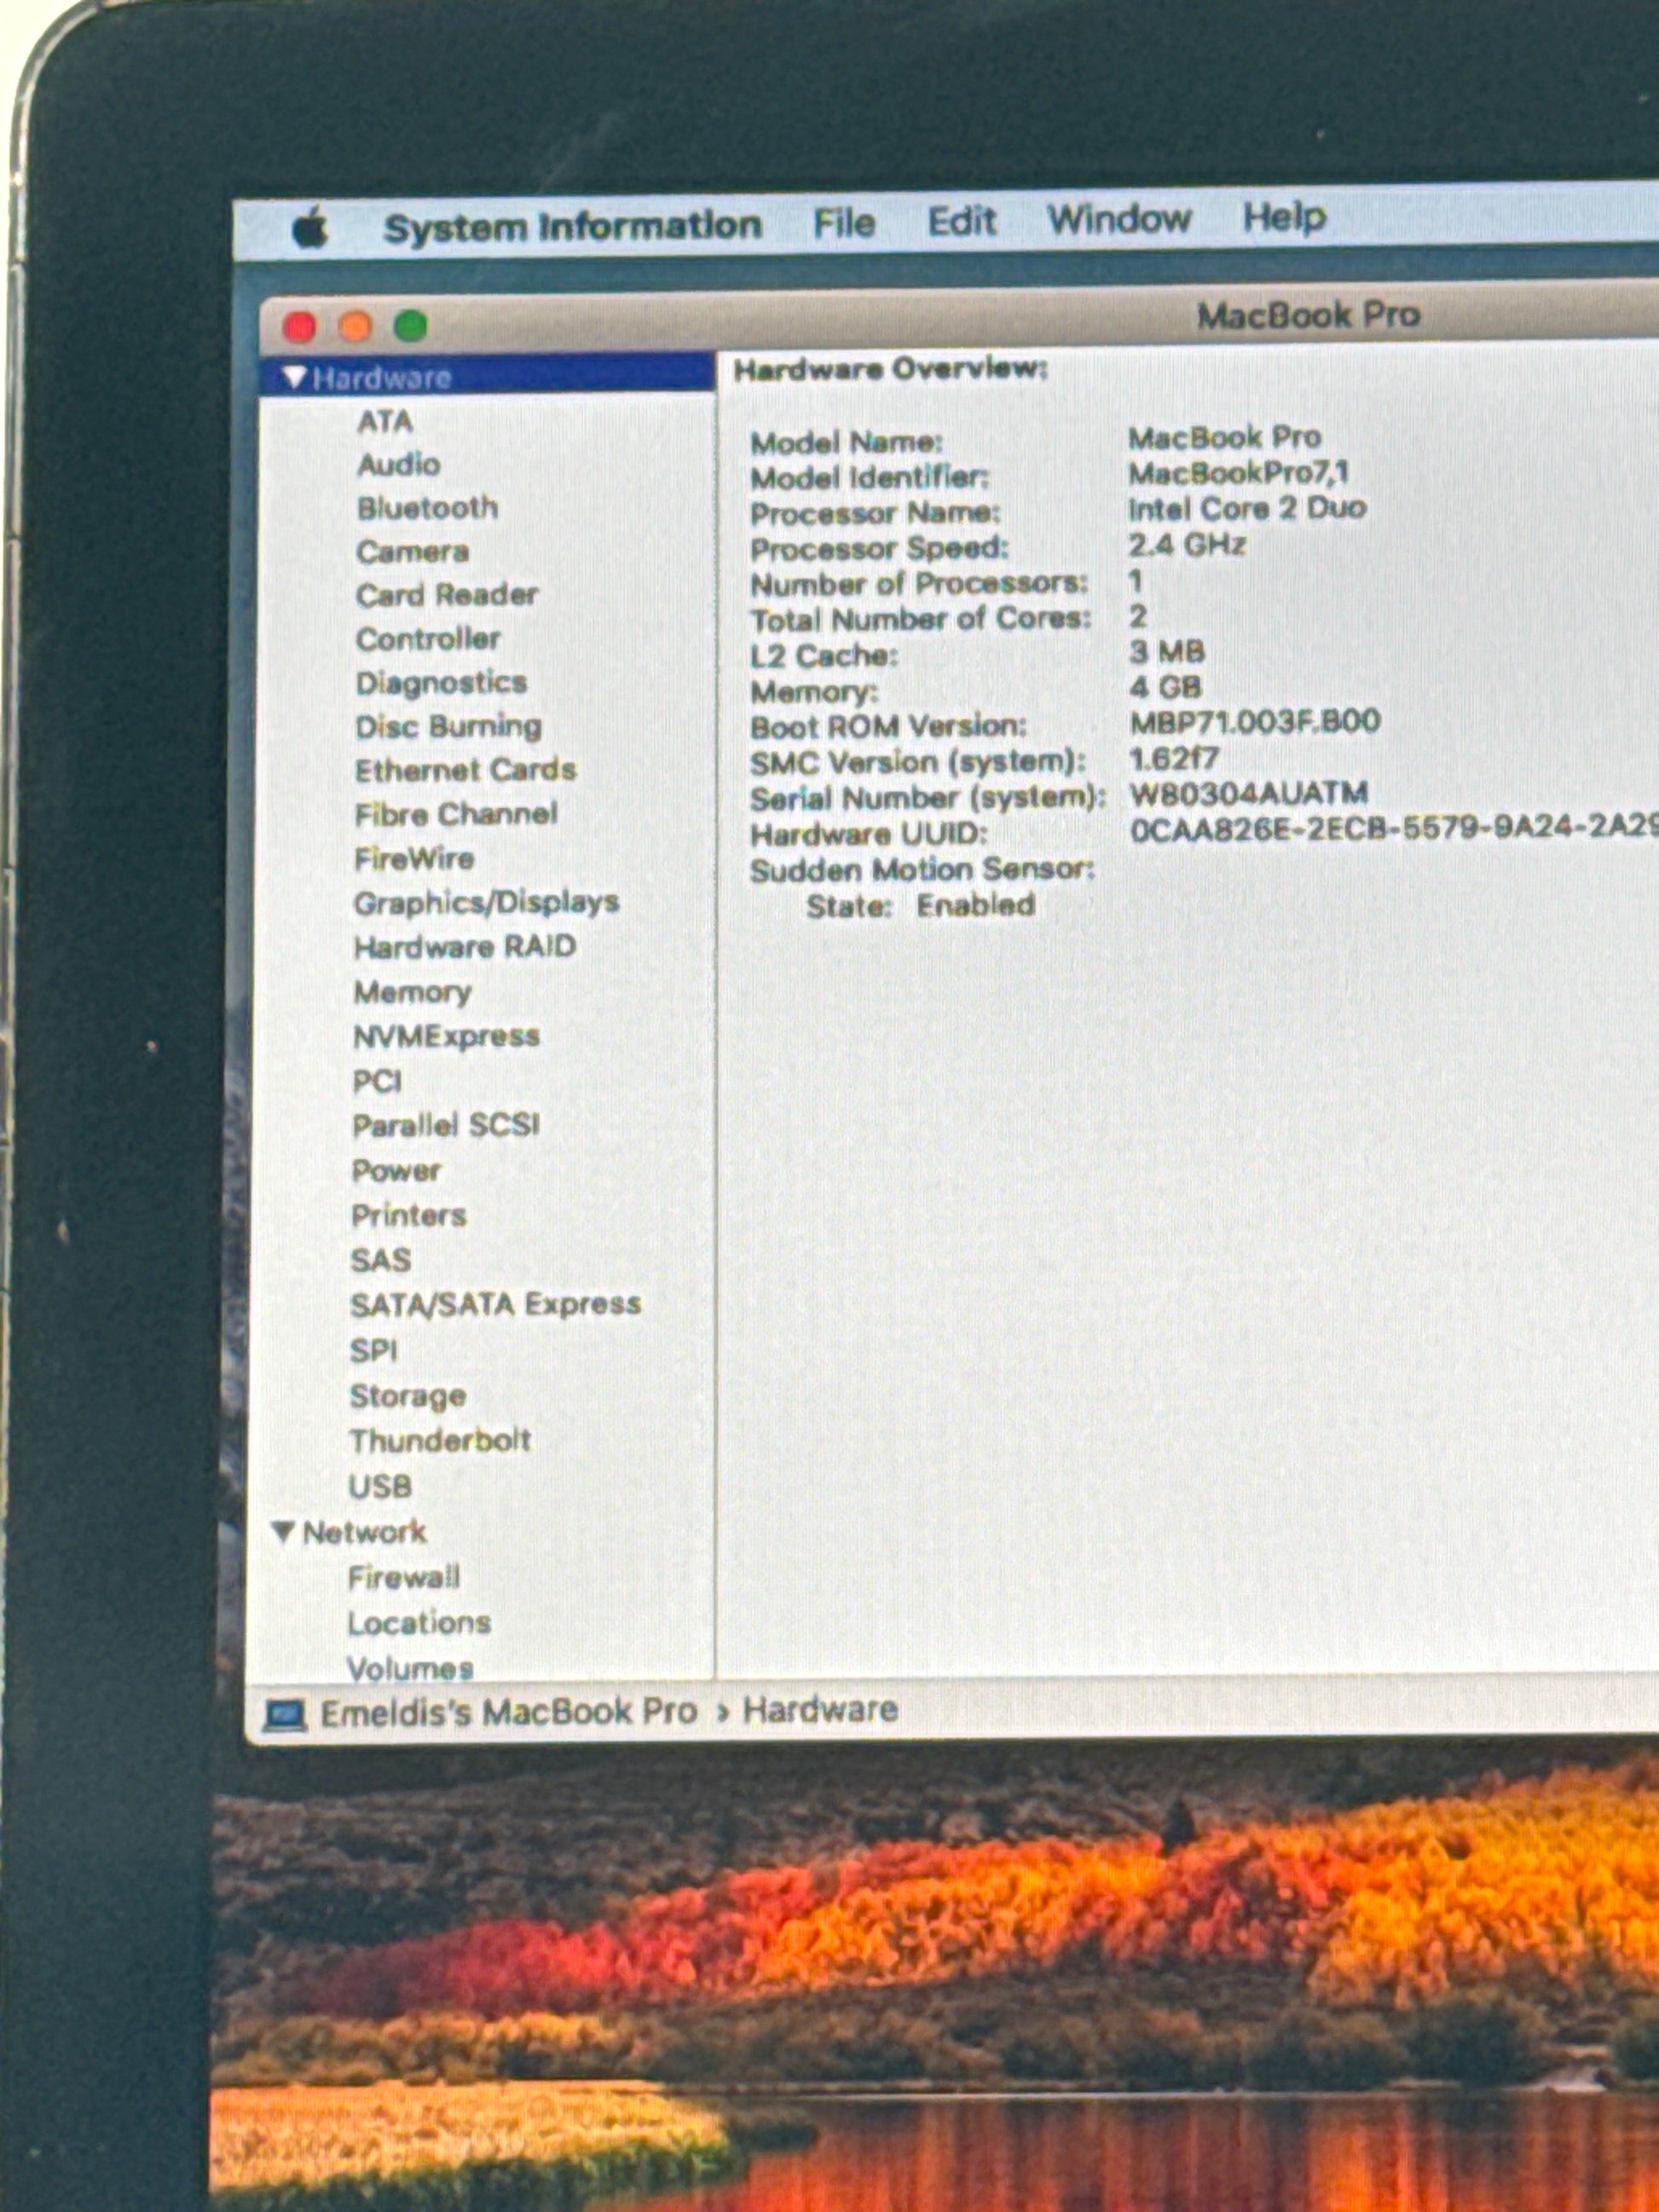1659x2212 pixels.
Task: Click Emeldis's MacBook Pro in path bar
Action: [x=508, y=1712]
